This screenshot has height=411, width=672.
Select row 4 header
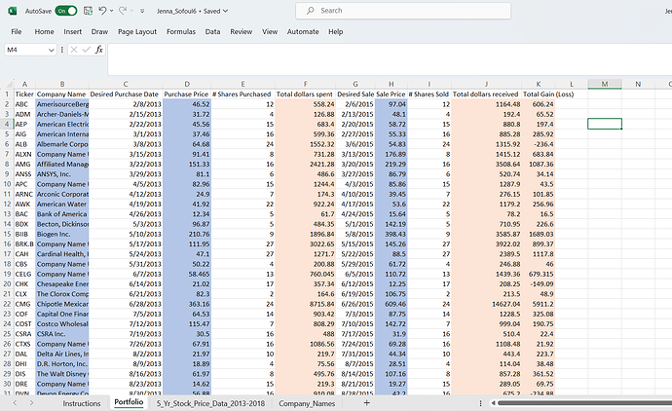[7, 125]
